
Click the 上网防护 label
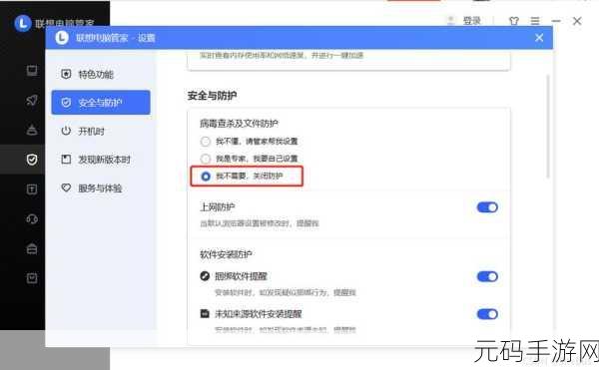coord(218,207)
